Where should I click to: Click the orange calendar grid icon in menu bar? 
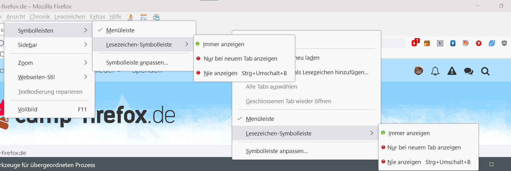(143, 17)
